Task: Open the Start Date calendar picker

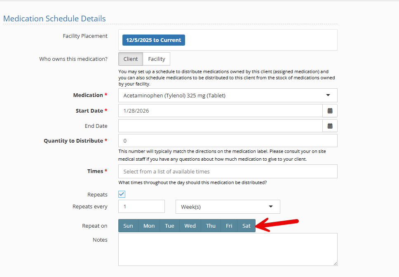Action: click(x=330, y=111)
